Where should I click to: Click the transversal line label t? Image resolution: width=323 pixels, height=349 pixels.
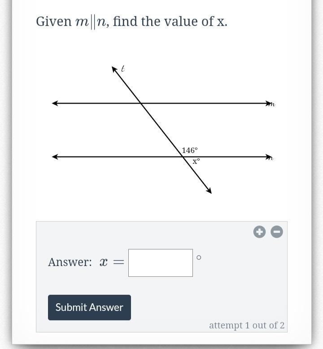pos(122,69)
